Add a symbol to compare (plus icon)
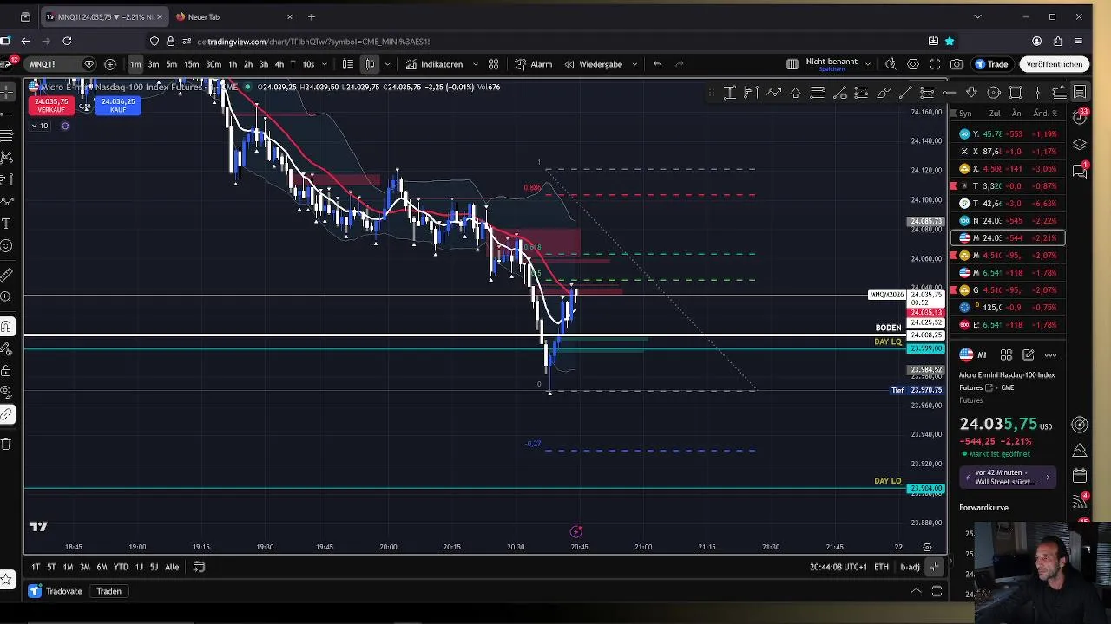The width and height of the screenshot is (1111, 624). coord(110,64)
